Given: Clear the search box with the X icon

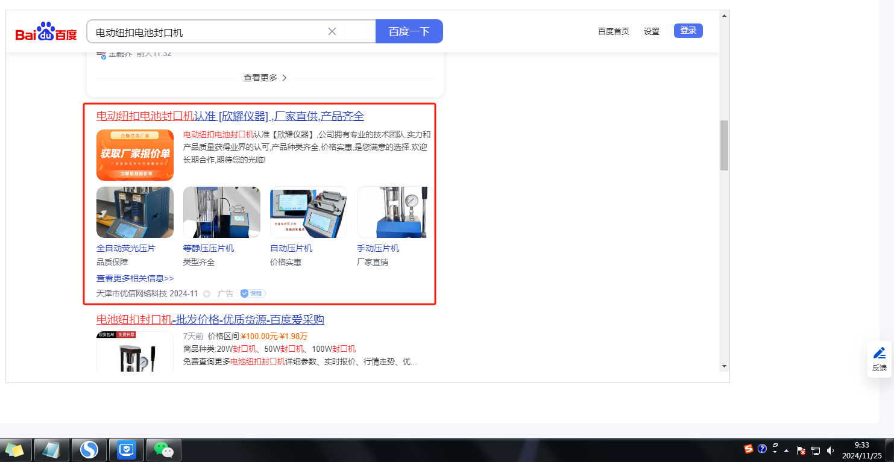Looking at the screenshot, I should (332, 31).
